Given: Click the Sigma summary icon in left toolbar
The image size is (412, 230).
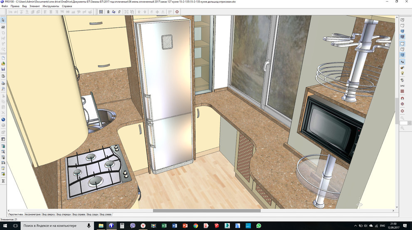Looking at the screenshot, I should [3, 181].
